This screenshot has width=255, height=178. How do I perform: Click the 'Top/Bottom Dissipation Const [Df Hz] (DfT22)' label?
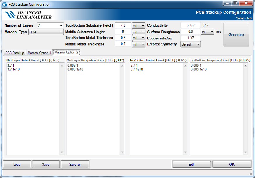pyautogui.click(x=220, y=60)
